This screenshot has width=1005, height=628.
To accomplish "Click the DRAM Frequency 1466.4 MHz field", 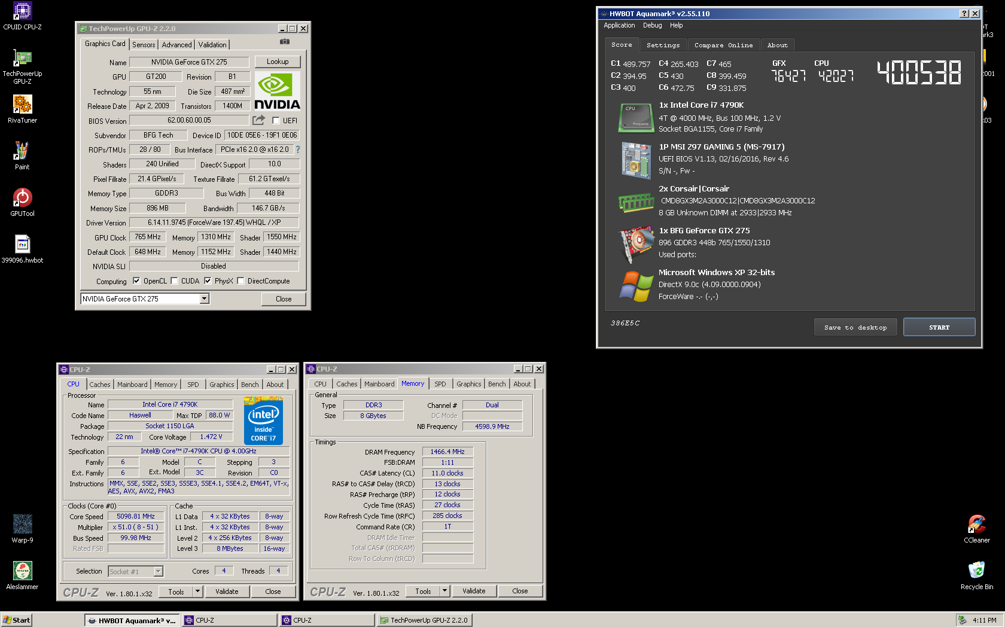I will pos(447,452).
